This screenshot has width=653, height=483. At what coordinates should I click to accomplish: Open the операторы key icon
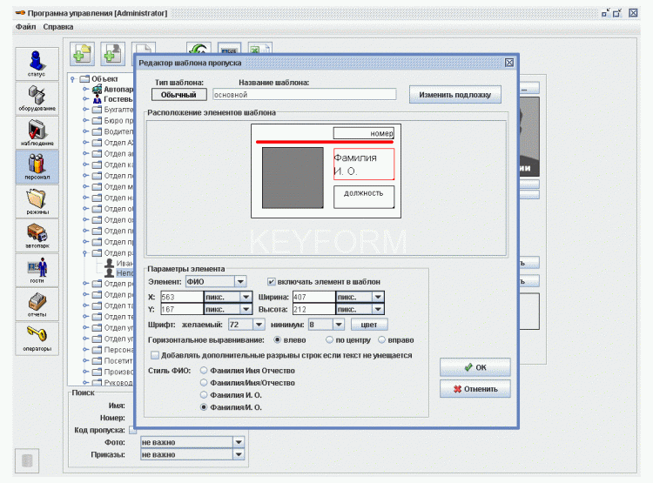point(37,338)
